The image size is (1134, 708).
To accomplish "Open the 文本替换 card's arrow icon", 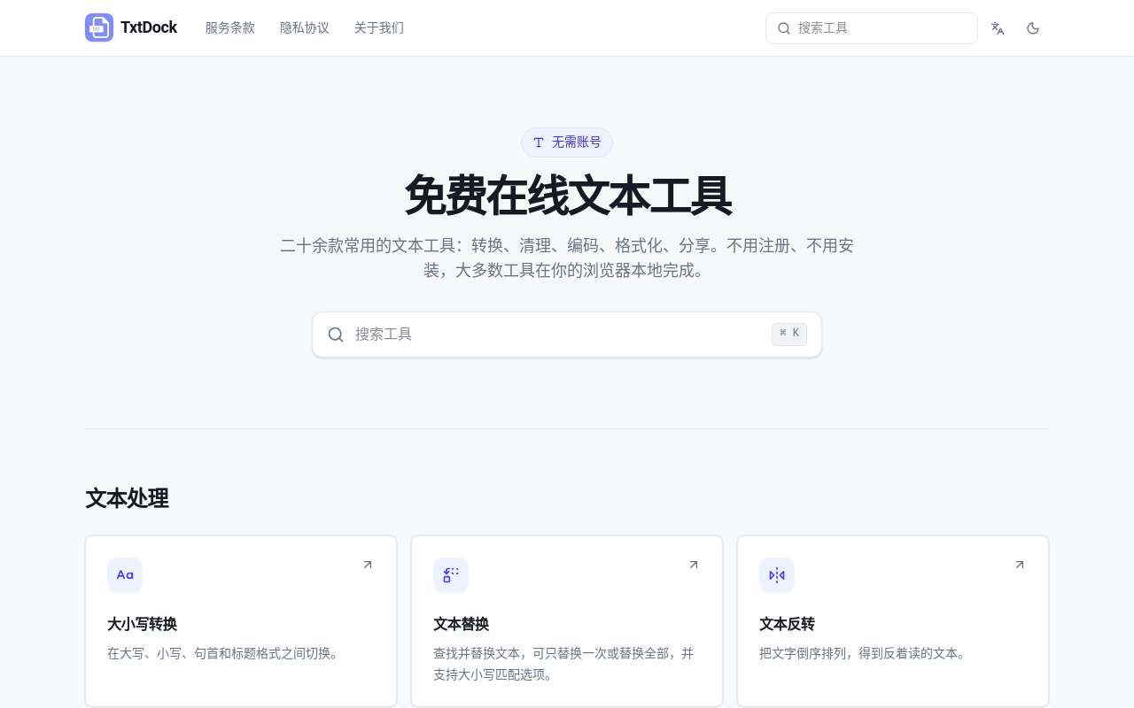I will click(694, 565).
